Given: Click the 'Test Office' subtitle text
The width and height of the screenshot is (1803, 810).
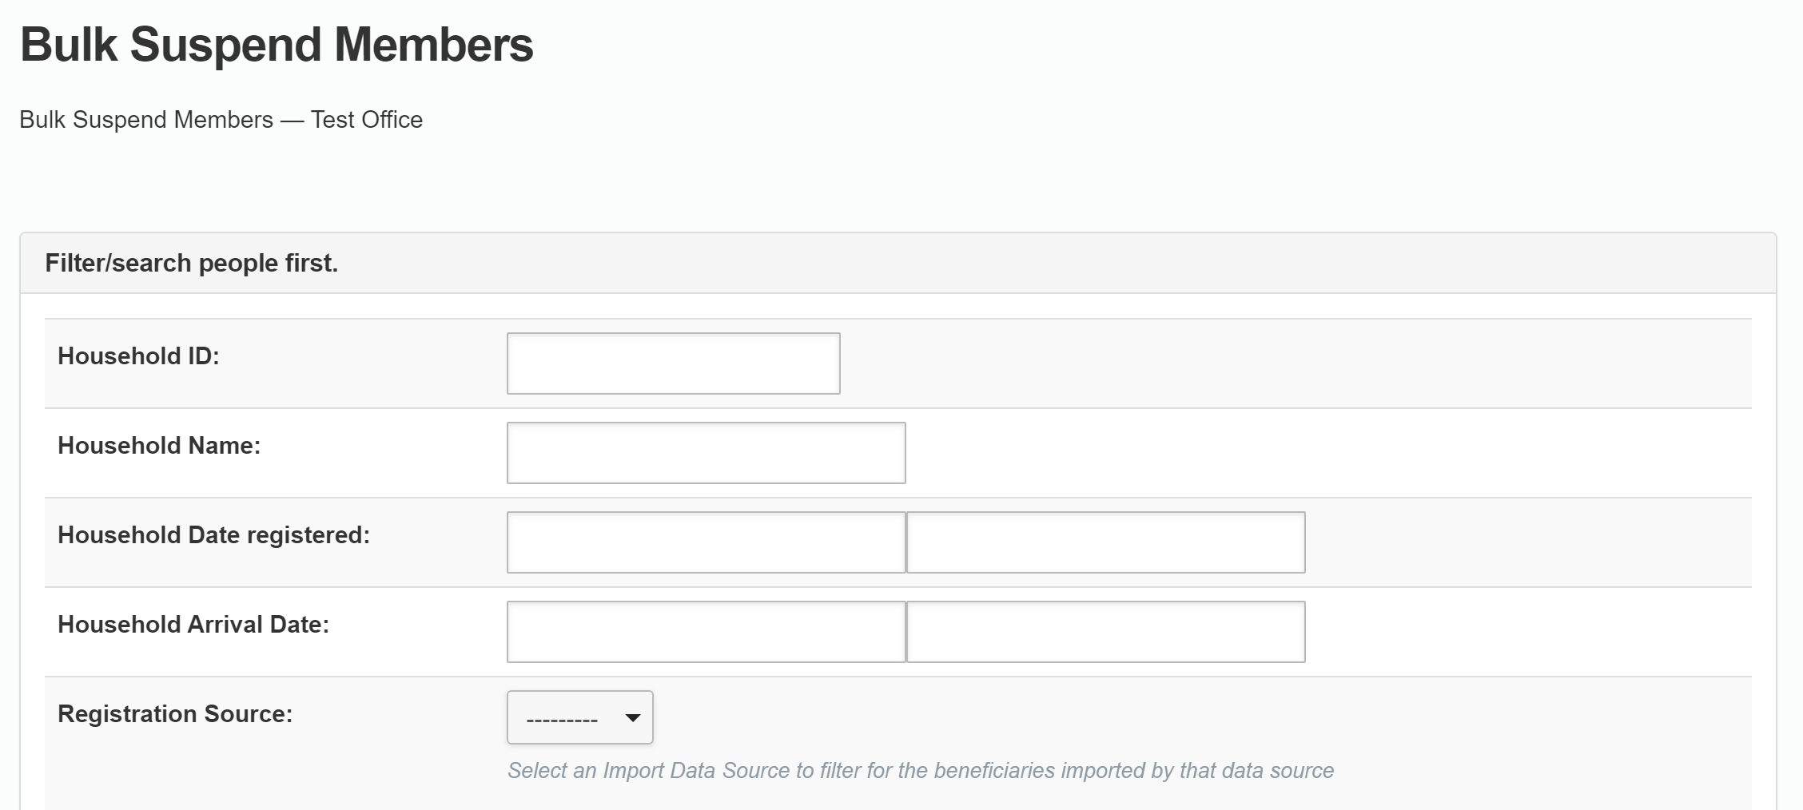Looking at the screenshot, I should pyautogui.click(x=367, y=120).
